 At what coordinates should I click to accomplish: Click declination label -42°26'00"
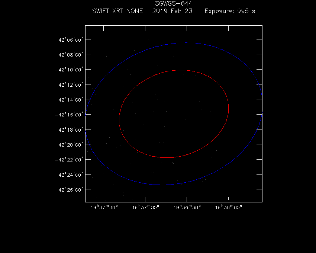pos(69,190)
